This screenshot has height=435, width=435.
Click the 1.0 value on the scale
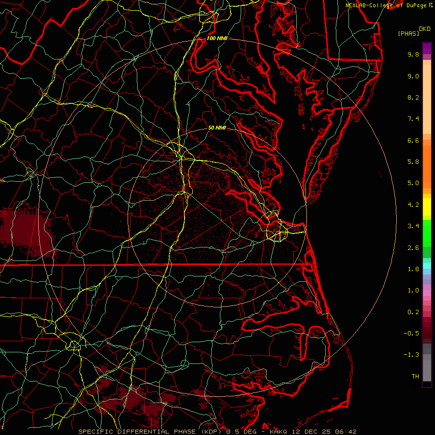(x=413, y=290)
